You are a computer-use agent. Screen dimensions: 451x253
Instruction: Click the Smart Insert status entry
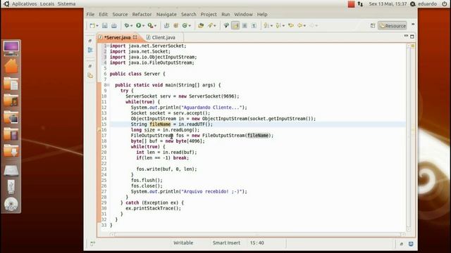pos(226,243)
